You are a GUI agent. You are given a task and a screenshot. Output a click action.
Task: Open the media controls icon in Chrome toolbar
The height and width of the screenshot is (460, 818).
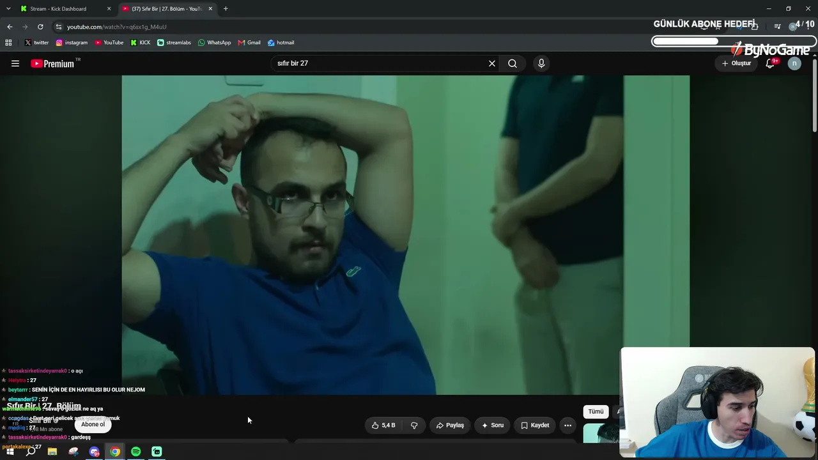[777, 27]
